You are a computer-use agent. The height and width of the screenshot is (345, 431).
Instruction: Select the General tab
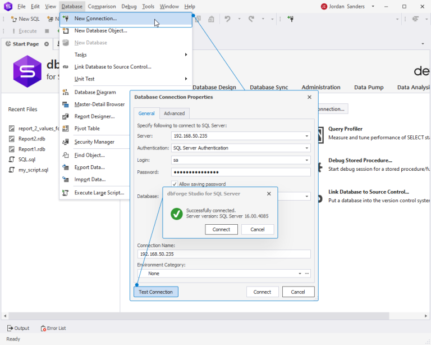tap(146, 114)
